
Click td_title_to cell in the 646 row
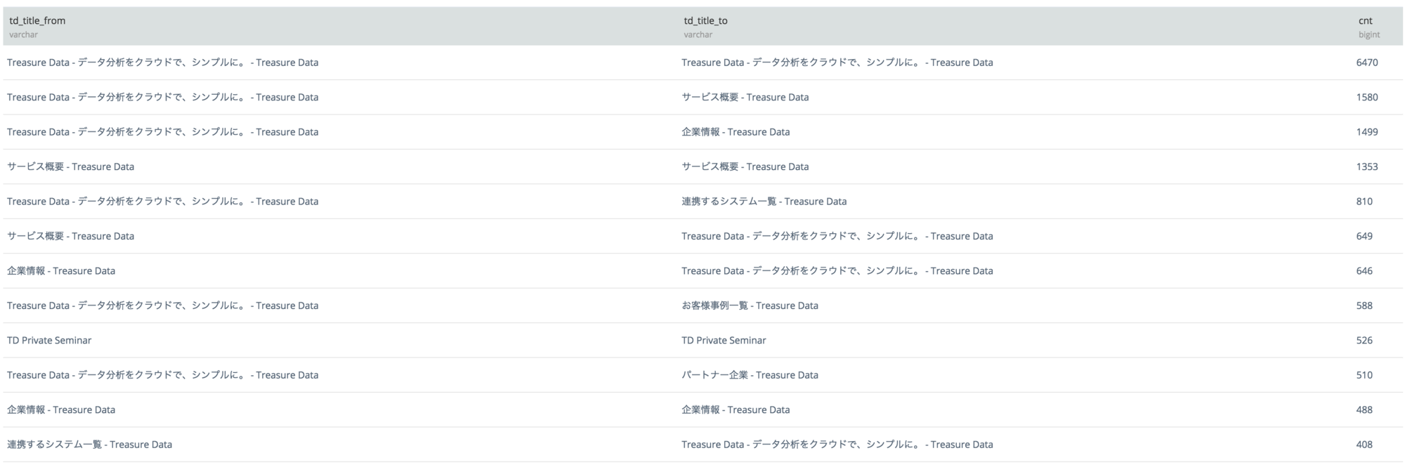837,271
